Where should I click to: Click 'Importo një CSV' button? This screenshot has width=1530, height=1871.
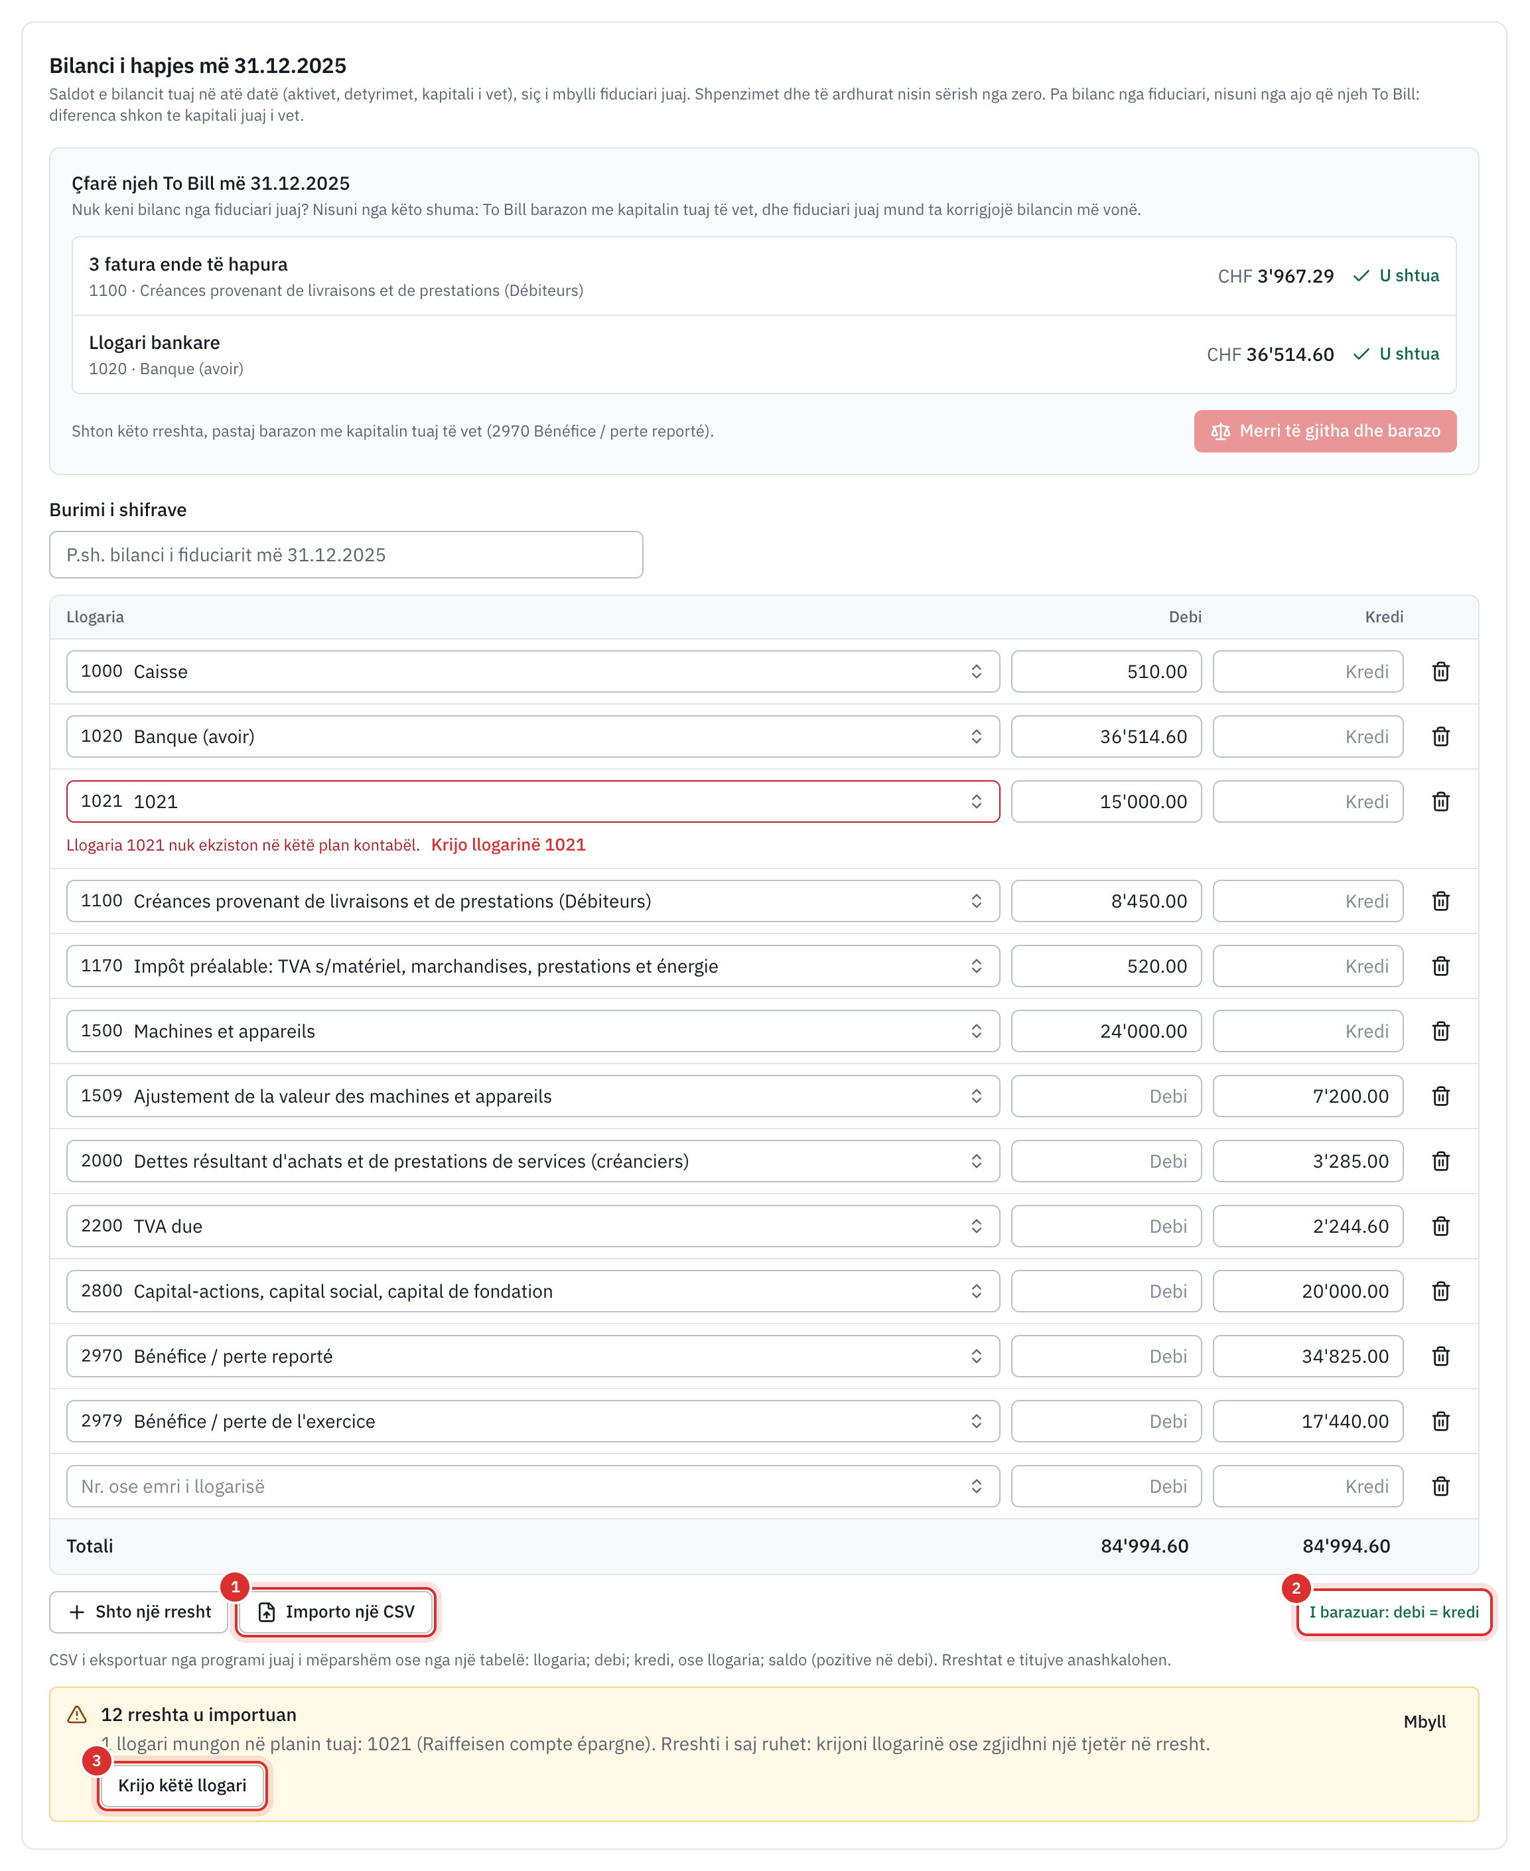(336, 1612)
